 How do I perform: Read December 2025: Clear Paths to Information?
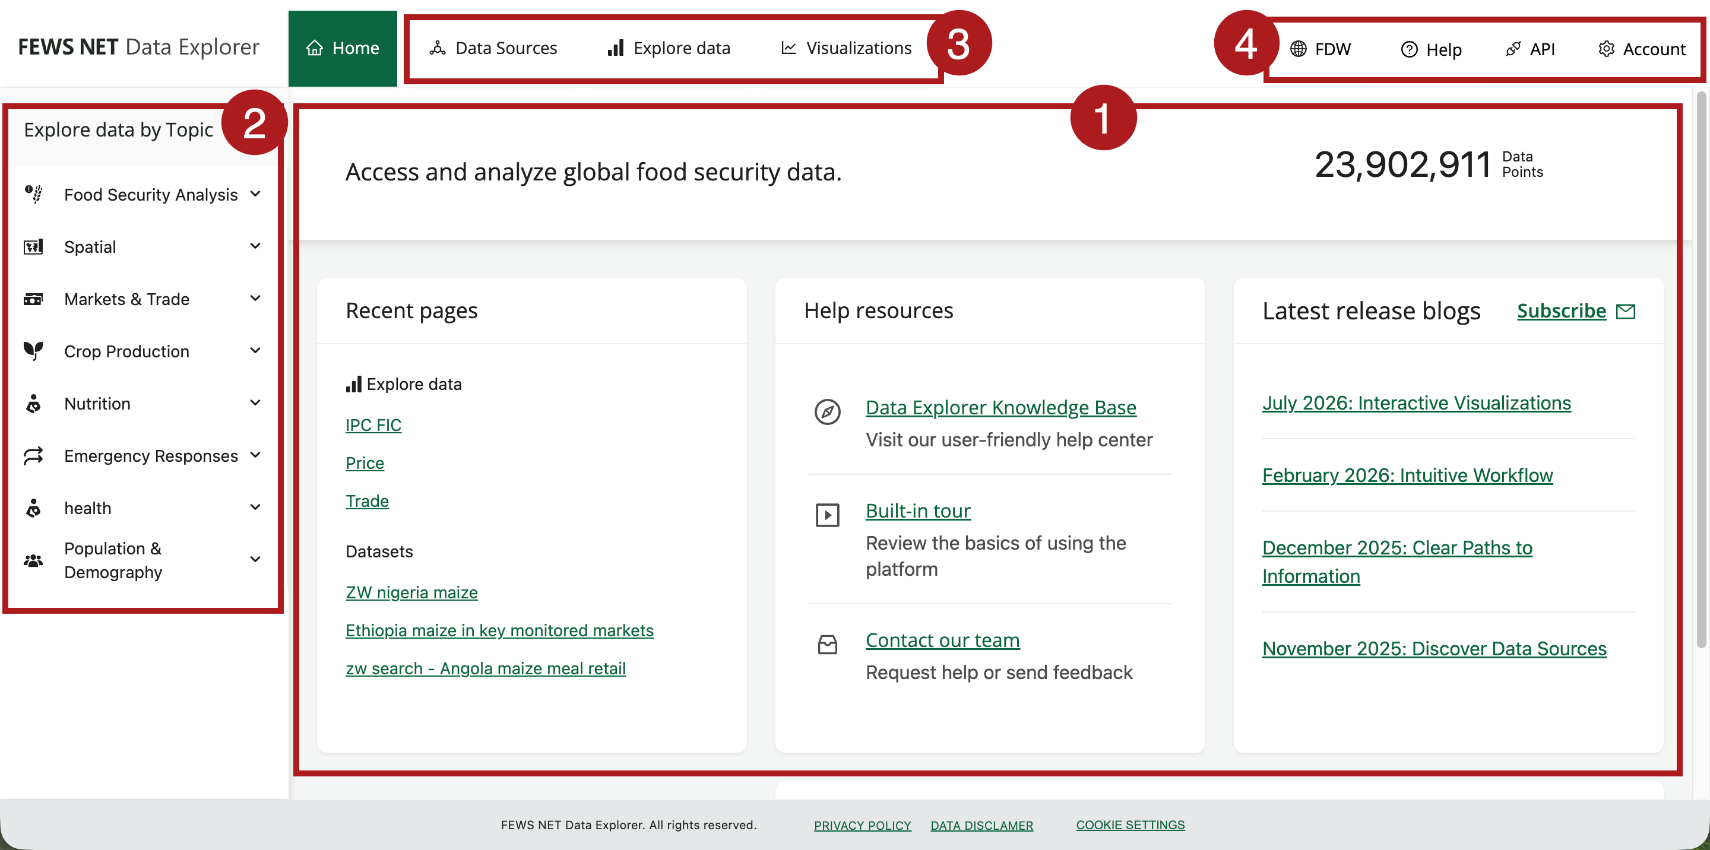1396,562
